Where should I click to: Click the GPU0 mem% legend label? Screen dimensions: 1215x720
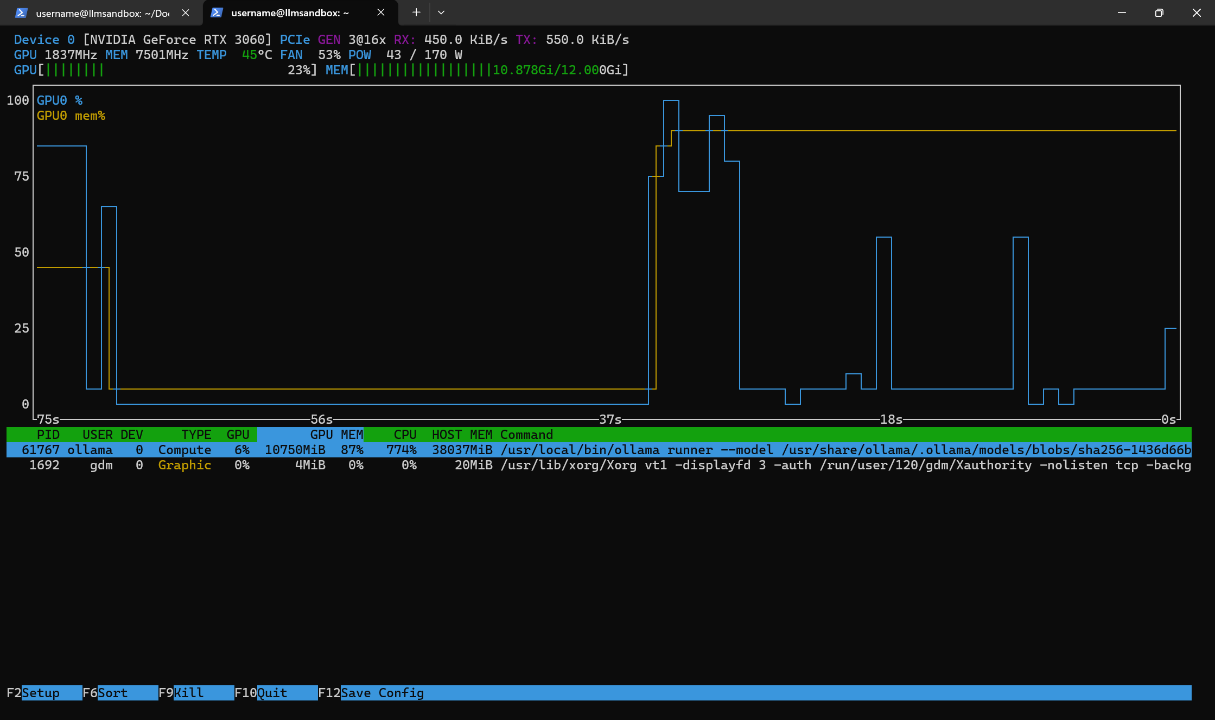(x=71, y=116)
